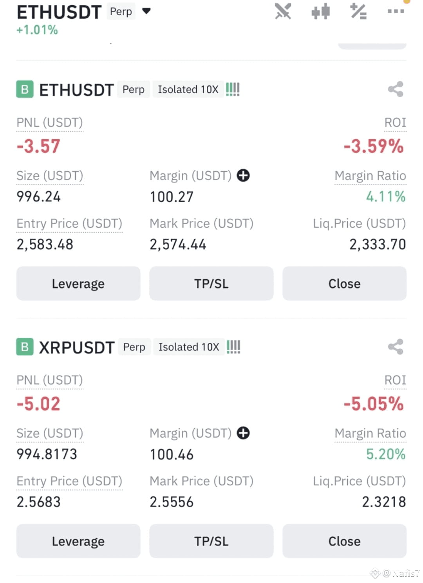Open ETHUSDT Isolated 10X margin mode selector
Viewport: 423px width, 583px height.
click(x=188, y=89)
